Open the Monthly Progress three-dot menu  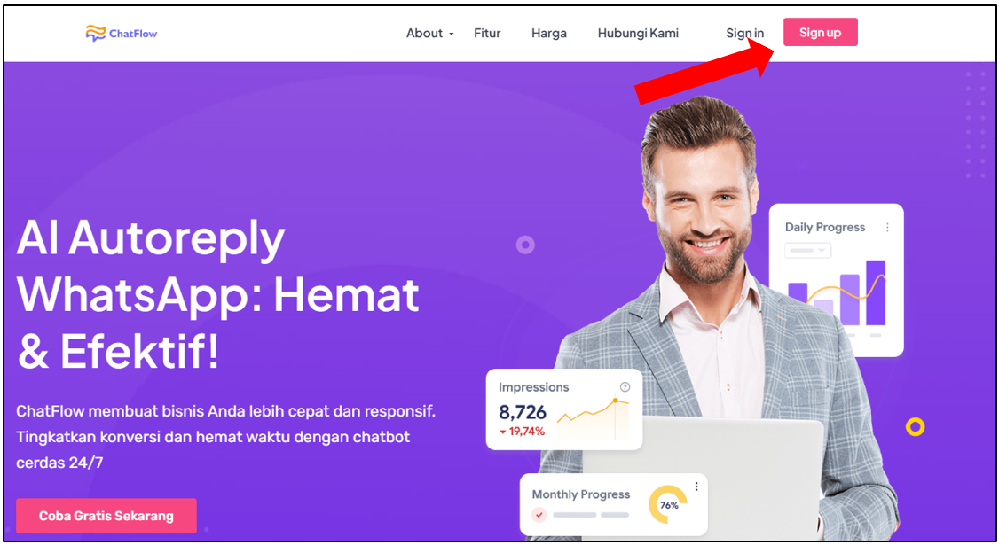point(696,487)
